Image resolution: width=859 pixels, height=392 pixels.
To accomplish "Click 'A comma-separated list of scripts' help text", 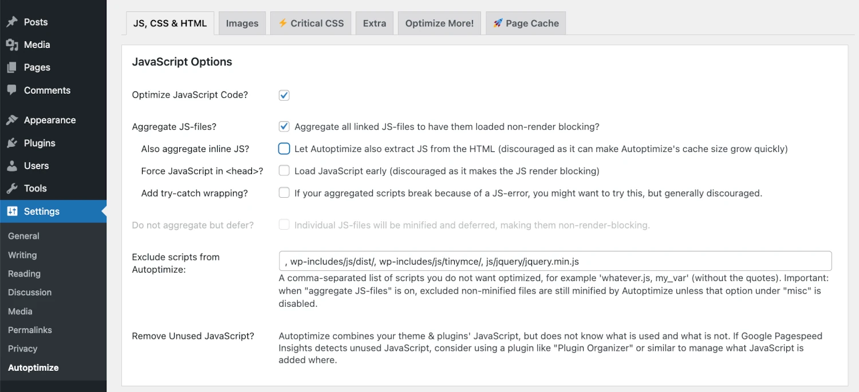I will (x=554, y=291).
